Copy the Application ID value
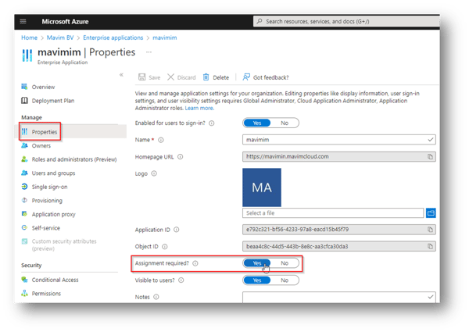Image resolution: width=469 pixels, height=332 pixels. (430, 230)
